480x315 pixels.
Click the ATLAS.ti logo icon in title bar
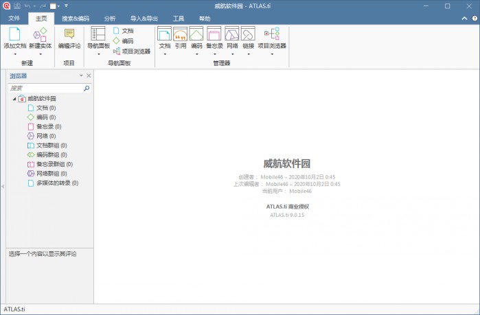6,5
